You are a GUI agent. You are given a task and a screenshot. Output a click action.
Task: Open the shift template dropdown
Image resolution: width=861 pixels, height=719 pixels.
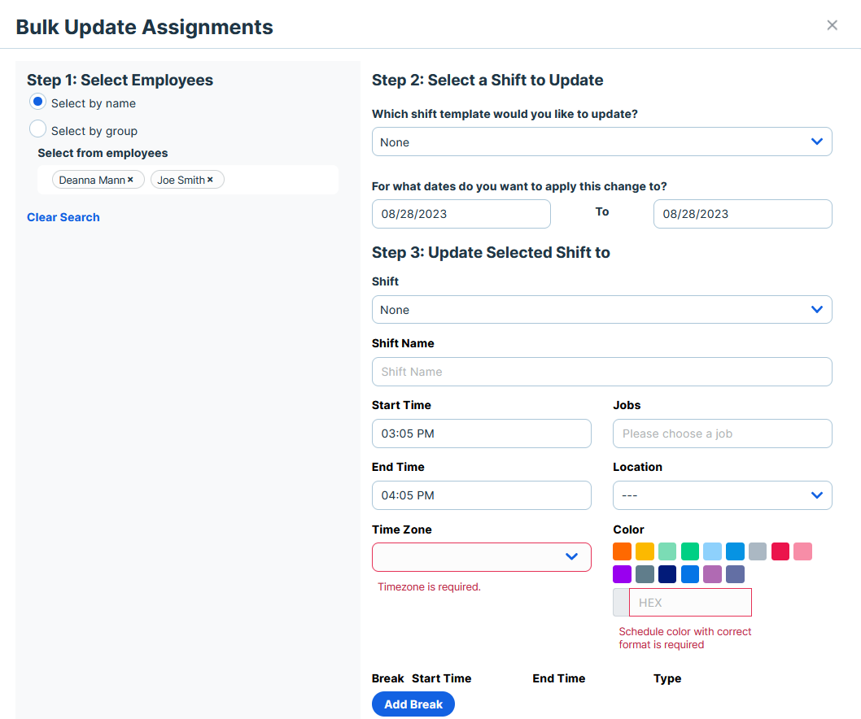(601, 142)
